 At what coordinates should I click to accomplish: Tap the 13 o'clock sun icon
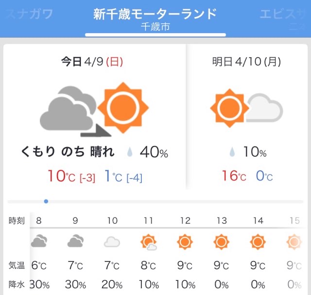(222, 242)
